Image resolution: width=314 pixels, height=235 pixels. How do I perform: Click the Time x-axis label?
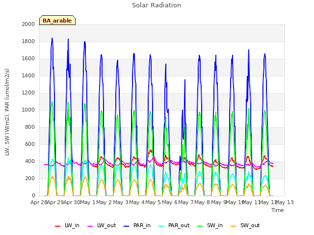click(x=278, y=210)
